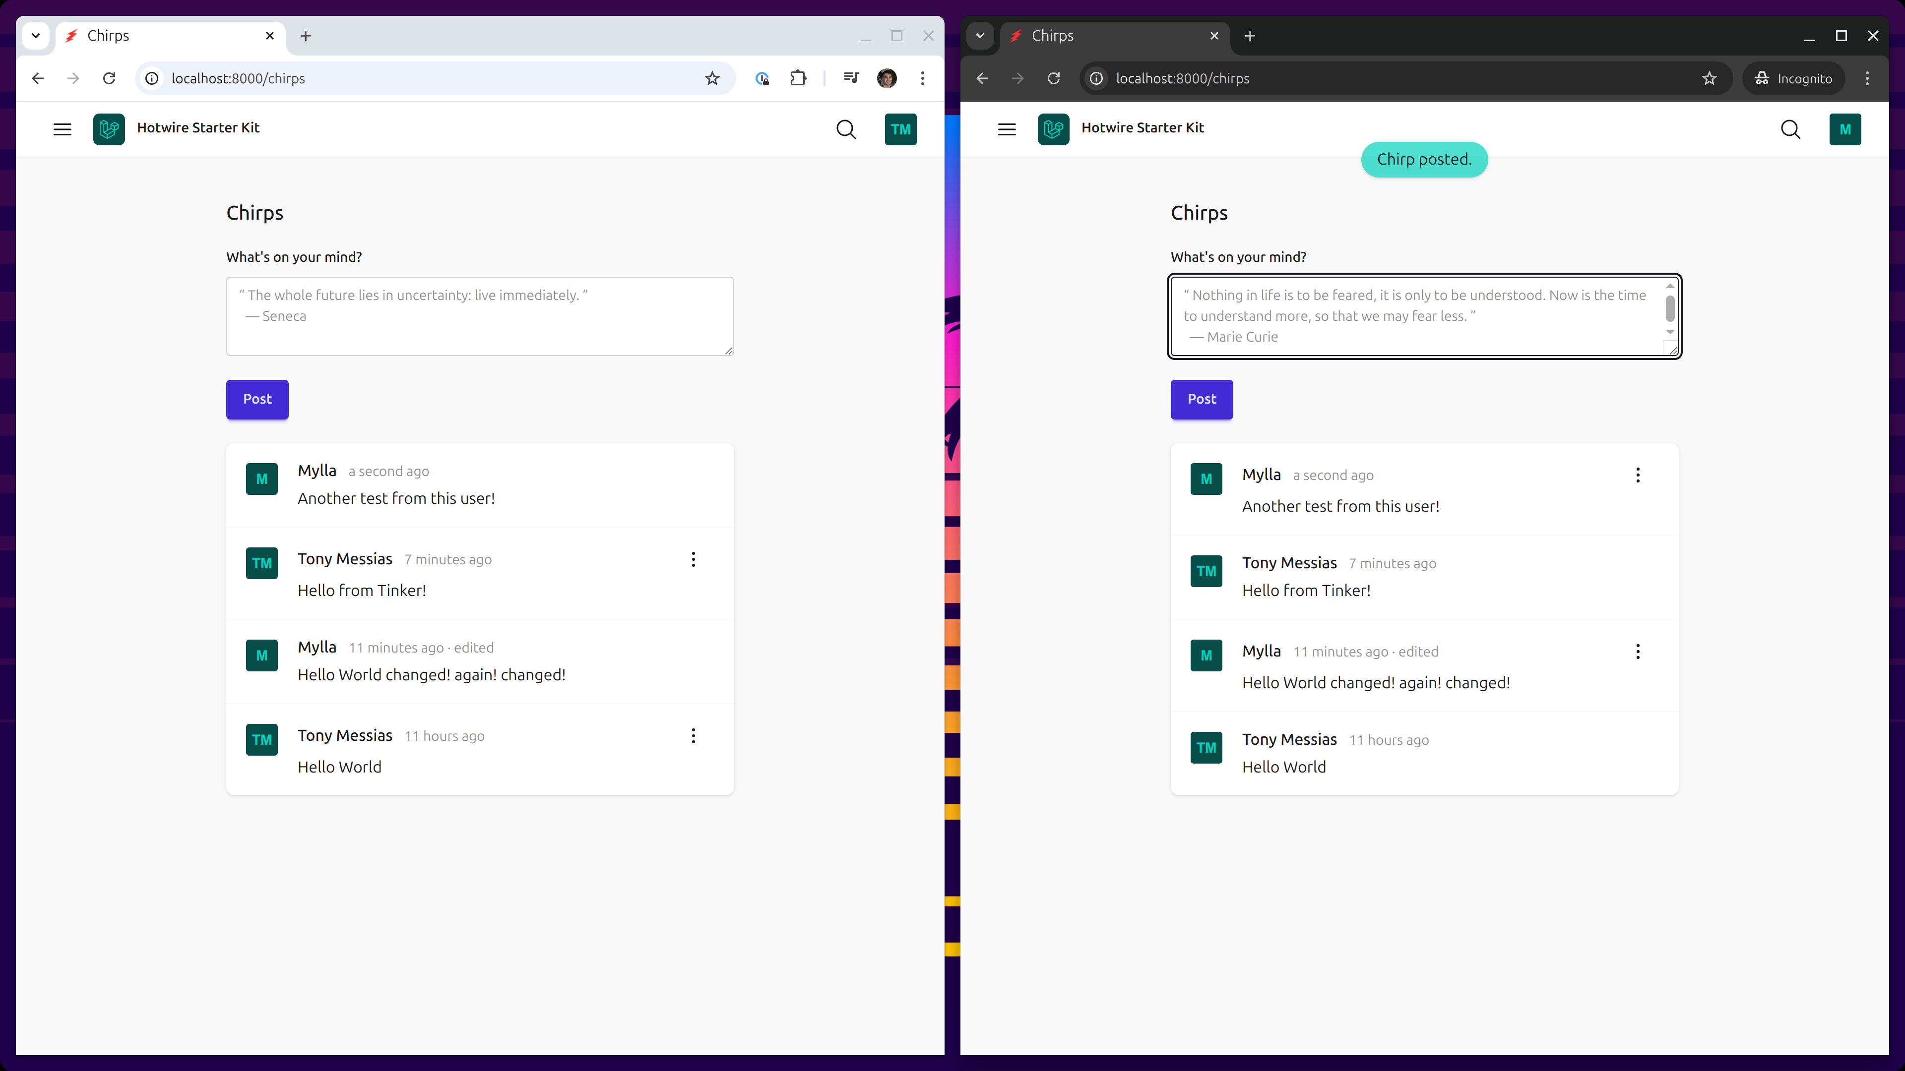1905x1071 pixels.
Task: Click Hotwire Starter Kit logo in left window
Action: point(109,129)
